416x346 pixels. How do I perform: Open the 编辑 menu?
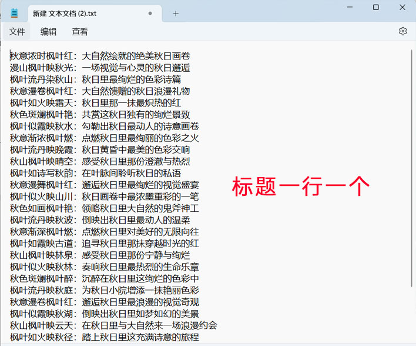coord(48,32)
